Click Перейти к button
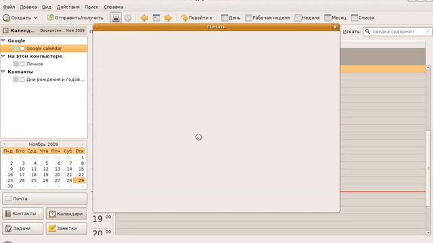Screen dimensions: 433x243 [196, 18]
